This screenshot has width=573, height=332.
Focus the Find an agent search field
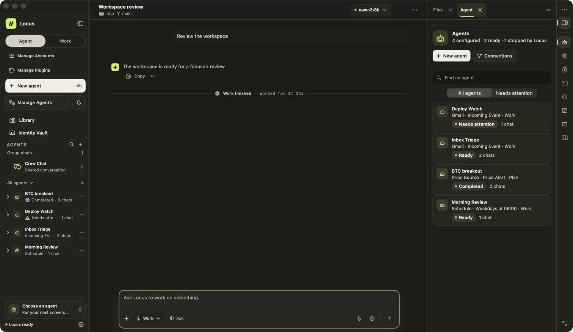coord(492,78)
